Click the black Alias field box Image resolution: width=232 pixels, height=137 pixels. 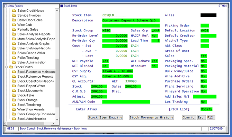(x=208, y=15)
